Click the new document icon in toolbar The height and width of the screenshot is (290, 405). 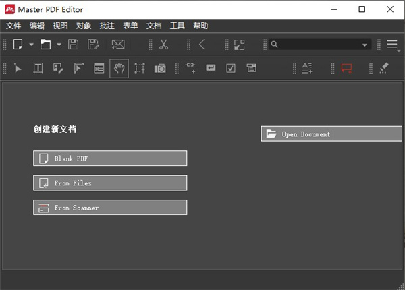click(x=18, y=45)
